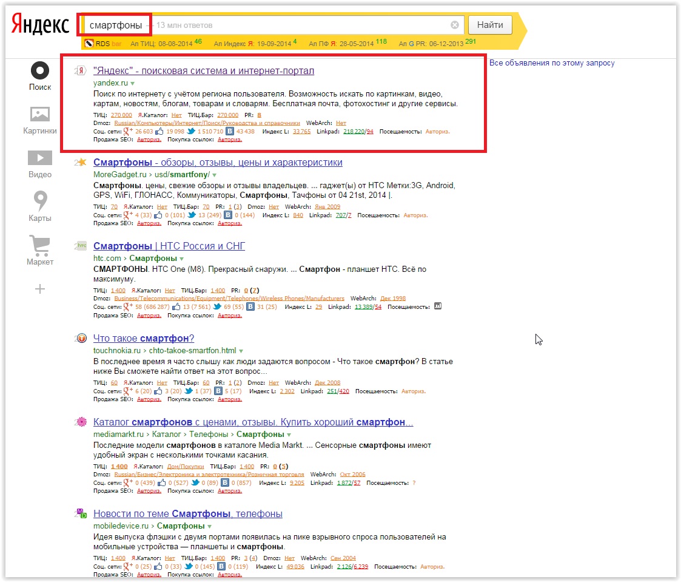Click Facebook like icon in touchnokia stats
Image resolution: width=681 pixels, height=582 pixels.
click(158, 391)
